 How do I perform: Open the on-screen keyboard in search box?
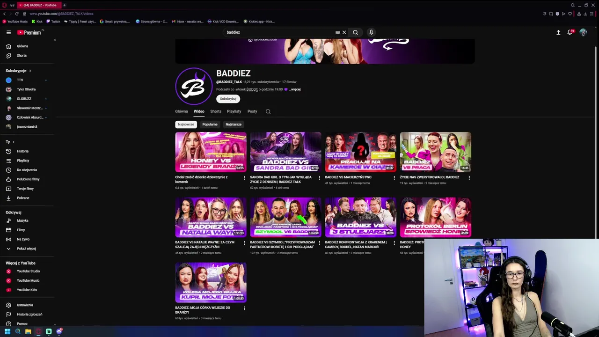[x=337, y=32]
